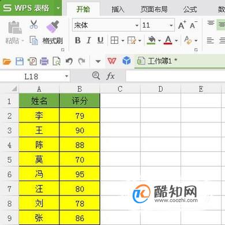
Task: Switch to the 插入 tab
Action: (118, 9)
